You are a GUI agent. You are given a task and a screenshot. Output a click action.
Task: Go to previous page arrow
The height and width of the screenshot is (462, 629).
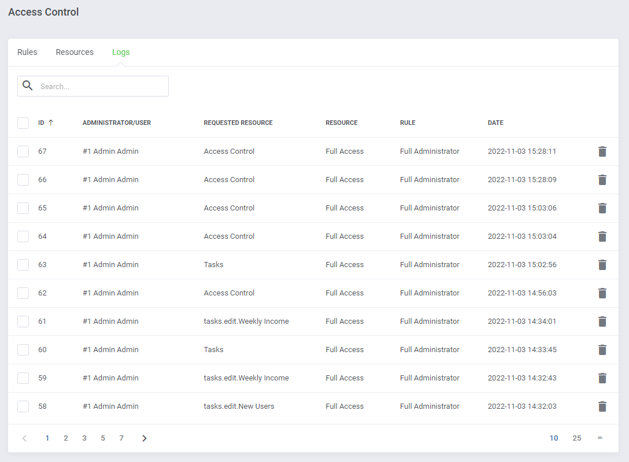point(24,438)
